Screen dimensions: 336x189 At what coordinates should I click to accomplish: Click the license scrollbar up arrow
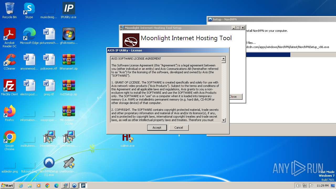pyautogui.click(x=224, y=59)
